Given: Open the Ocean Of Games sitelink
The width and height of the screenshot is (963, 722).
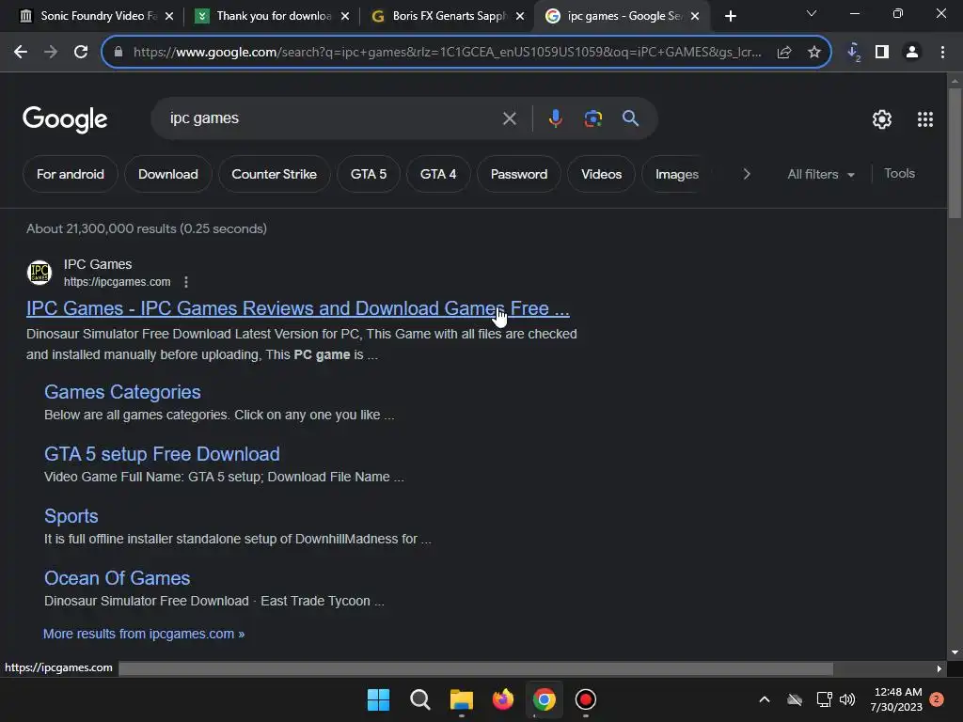Looking at the screenshot, I should pos(118,578).
